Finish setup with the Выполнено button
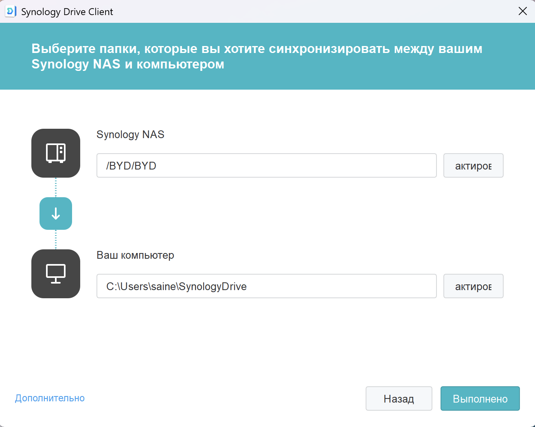The width and height of the screenshot is (535, 427). (480, 398)
